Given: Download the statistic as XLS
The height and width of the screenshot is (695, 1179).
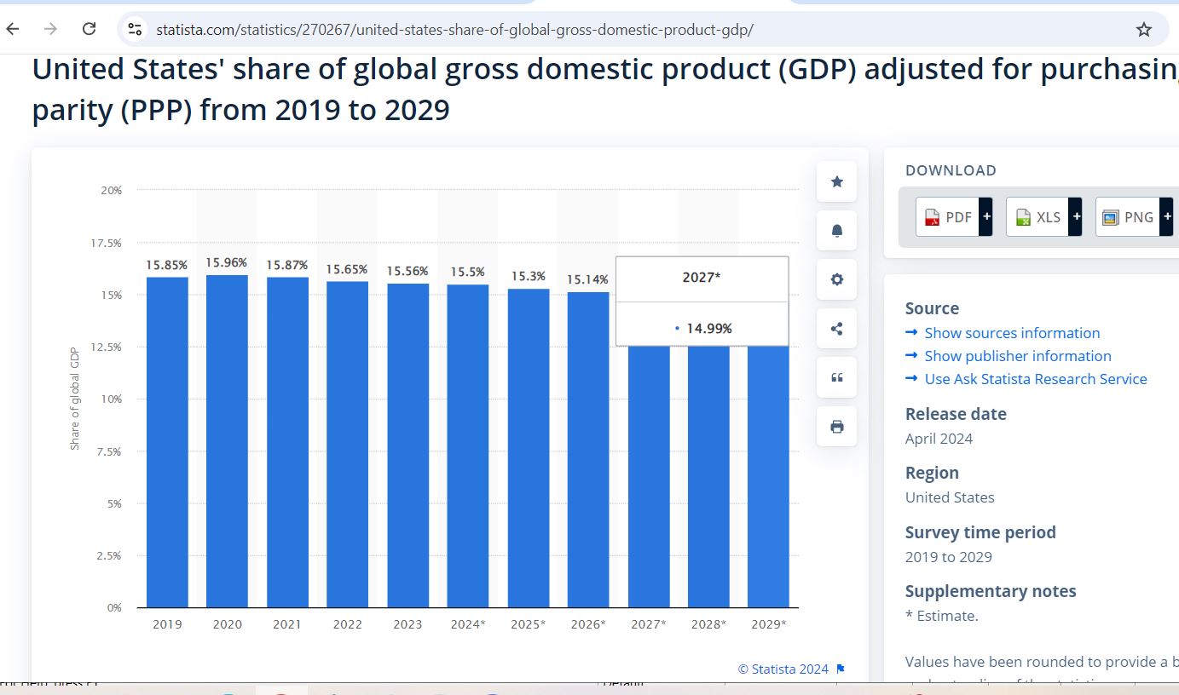Looking at the screenshot, I should [1037, 217].
